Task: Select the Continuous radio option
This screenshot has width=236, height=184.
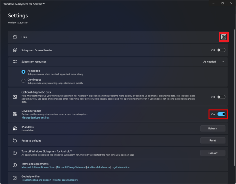Action: [x=23, y=81]
